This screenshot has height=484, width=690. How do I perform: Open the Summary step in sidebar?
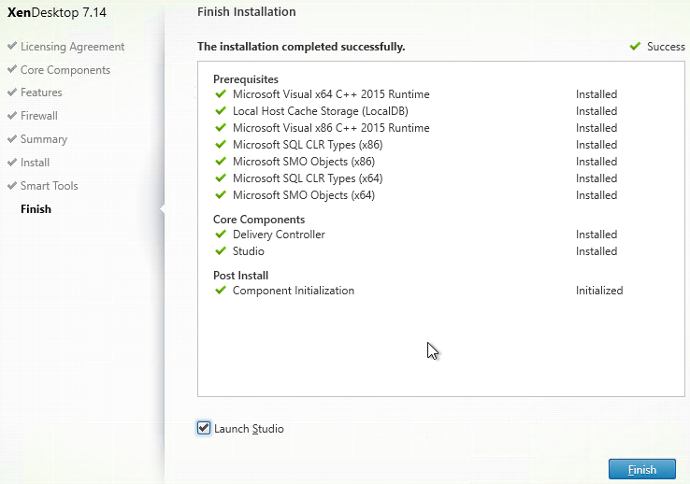(x=44, y=139)
